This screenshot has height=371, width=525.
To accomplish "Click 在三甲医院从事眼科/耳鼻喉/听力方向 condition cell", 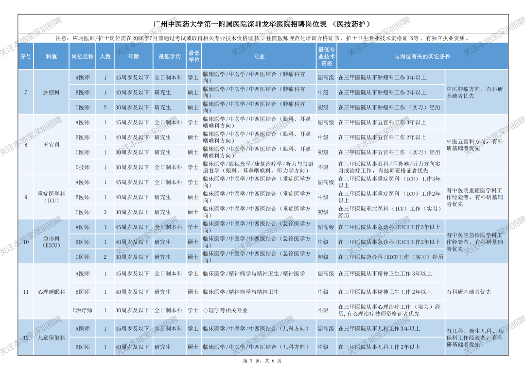I will coord(391,167).
